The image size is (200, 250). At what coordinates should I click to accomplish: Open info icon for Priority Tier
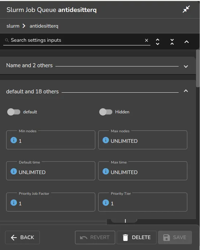(x=106, y=203)
